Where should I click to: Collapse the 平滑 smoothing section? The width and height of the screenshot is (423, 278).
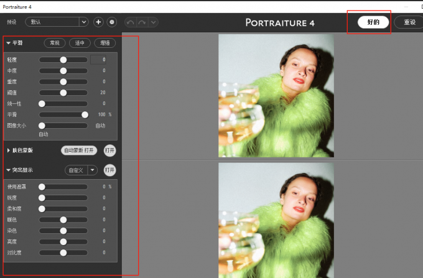(x=8, y=44)
